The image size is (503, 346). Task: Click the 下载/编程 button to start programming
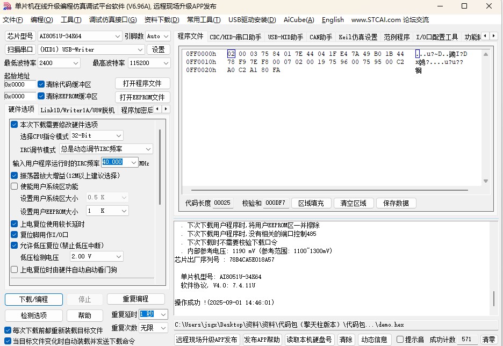point(33,299)
